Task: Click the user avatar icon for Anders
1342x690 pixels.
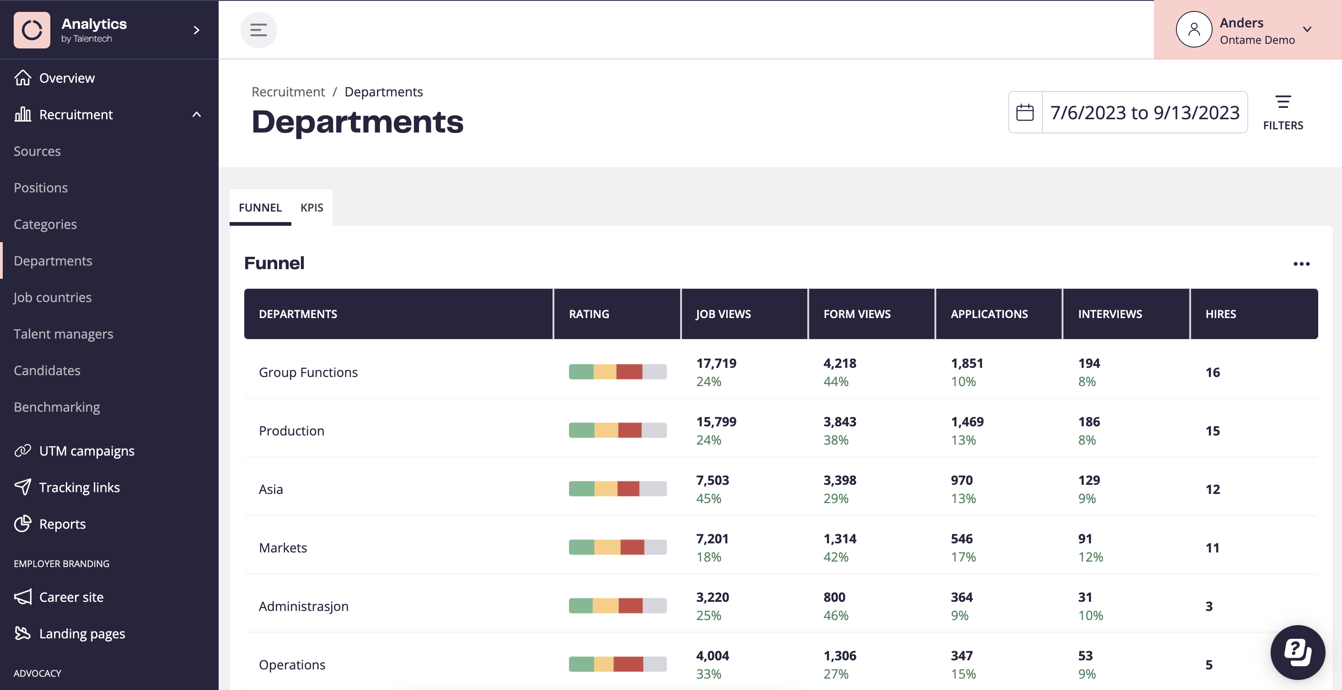Action: (x=1193, y=30)
